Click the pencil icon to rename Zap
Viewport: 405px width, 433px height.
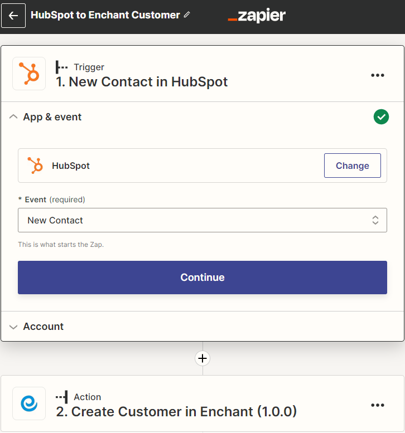pos(187,15)
